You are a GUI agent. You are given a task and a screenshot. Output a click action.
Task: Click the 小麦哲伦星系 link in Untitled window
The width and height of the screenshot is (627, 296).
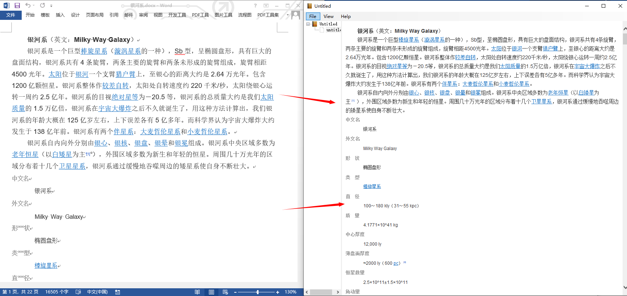click(x=514, y=84)
